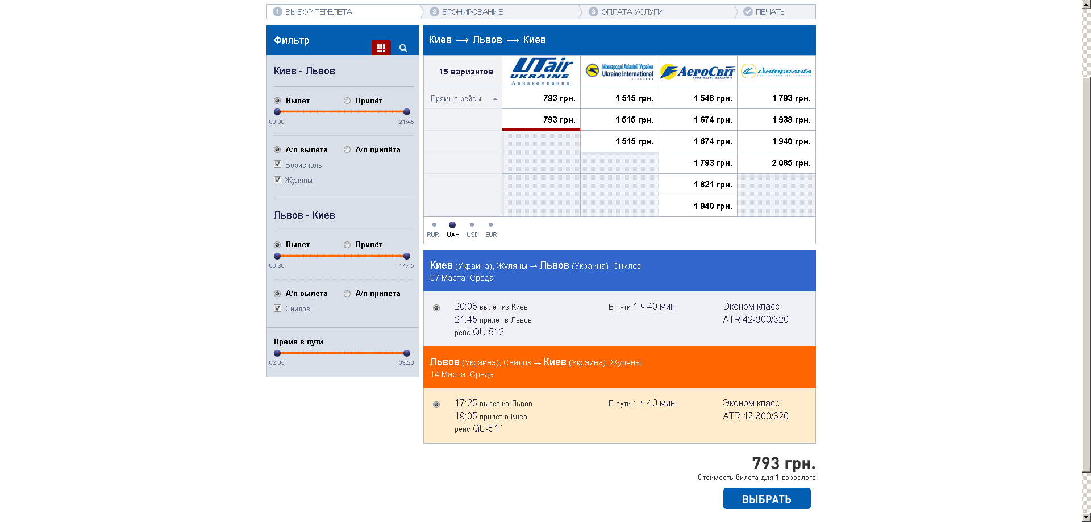Screen dimensions: 1091x522
Task: Select the Dniproavia airline logo
Action: pyautogui.click(x=776, y=72)
